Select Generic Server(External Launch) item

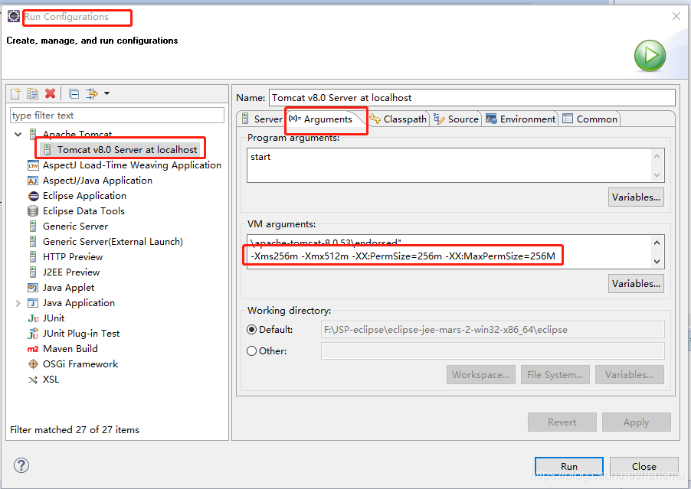113,242
